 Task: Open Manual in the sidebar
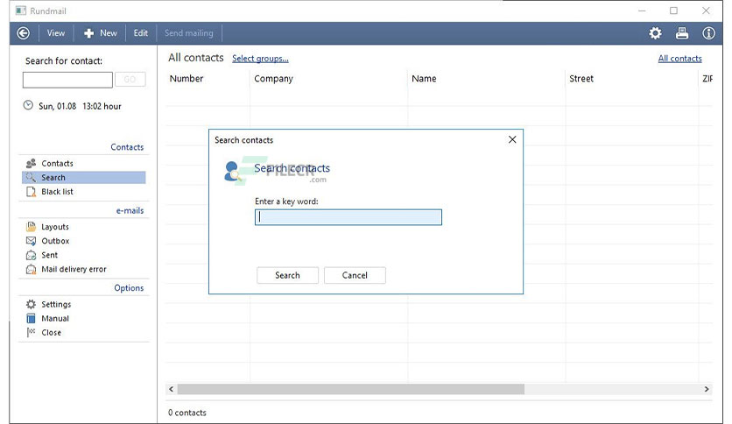coord(55,319)
